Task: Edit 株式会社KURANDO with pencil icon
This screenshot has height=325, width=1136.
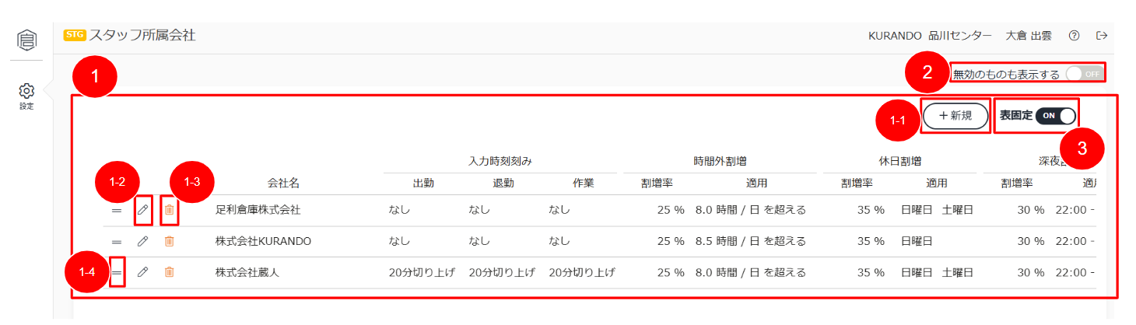Action: point(142,241)
